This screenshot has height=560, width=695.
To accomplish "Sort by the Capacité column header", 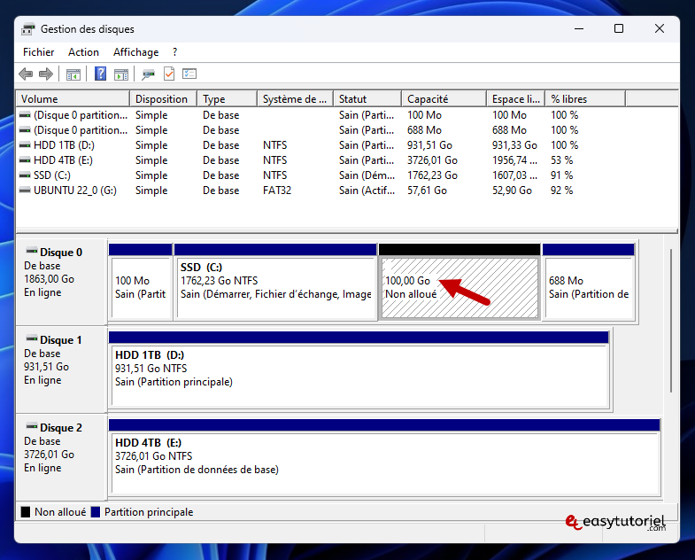I will coord(444,99).
